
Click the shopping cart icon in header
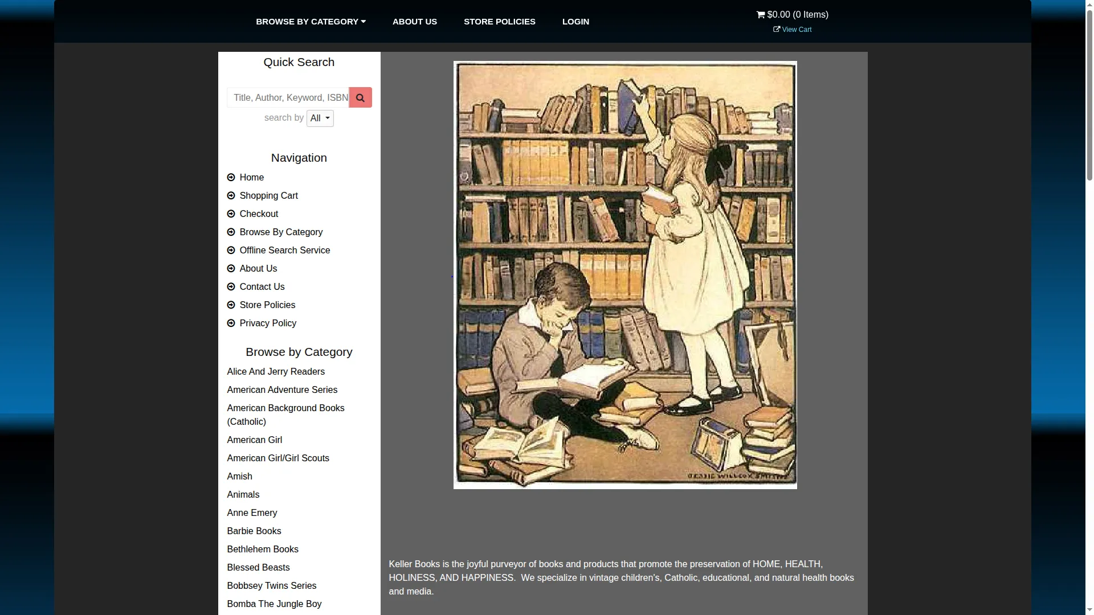click(x=761, y=15)
